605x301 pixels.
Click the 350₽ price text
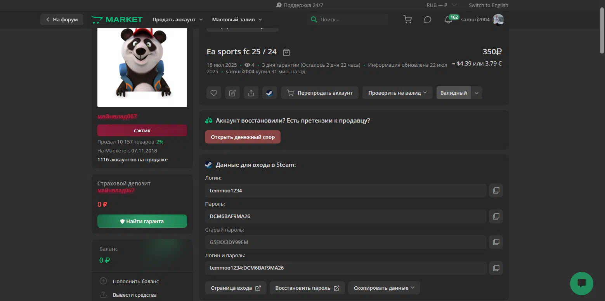coord(492,52)
